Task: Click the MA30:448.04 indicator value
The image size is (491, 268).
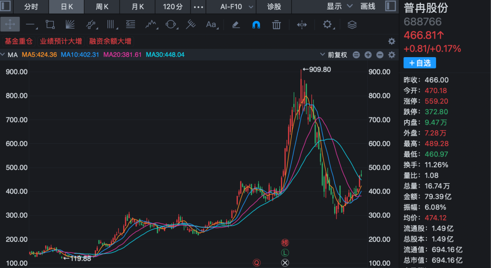Action: point(165,55)
